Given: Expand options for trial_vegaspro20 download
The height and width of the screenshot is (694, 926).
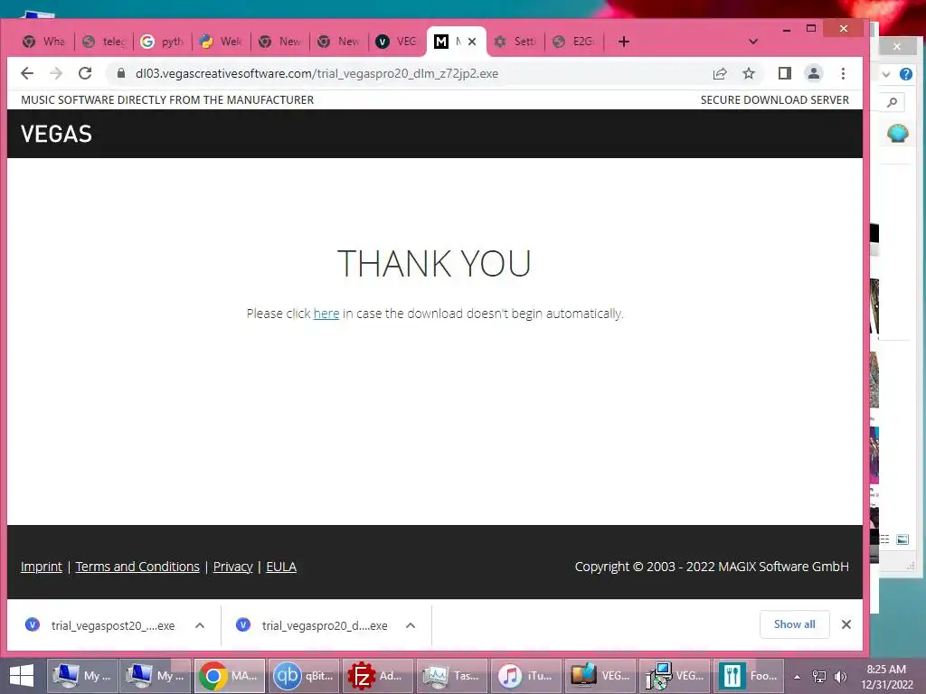Looking at the screenshot, I should [411, 625].
